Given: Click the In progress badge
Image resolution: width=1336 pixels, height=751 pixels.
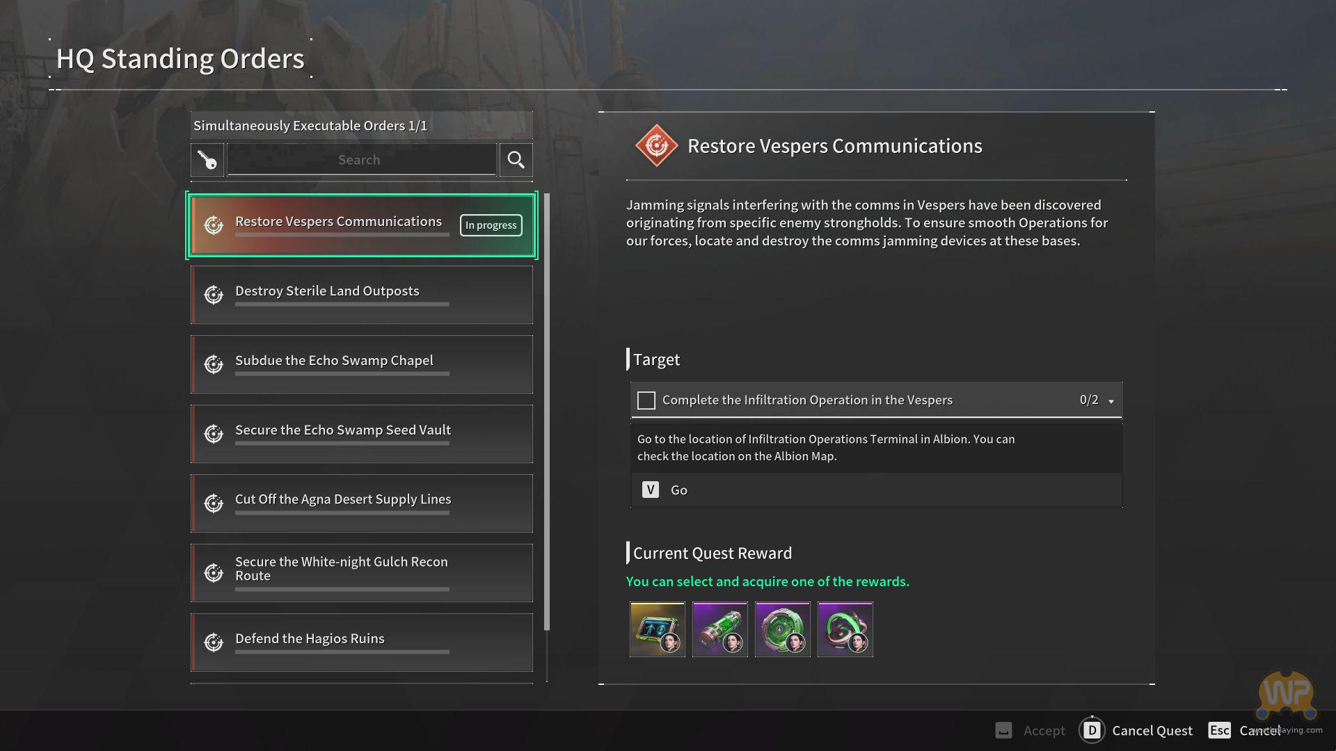Looking at the screenshot, I should point(491,225).
